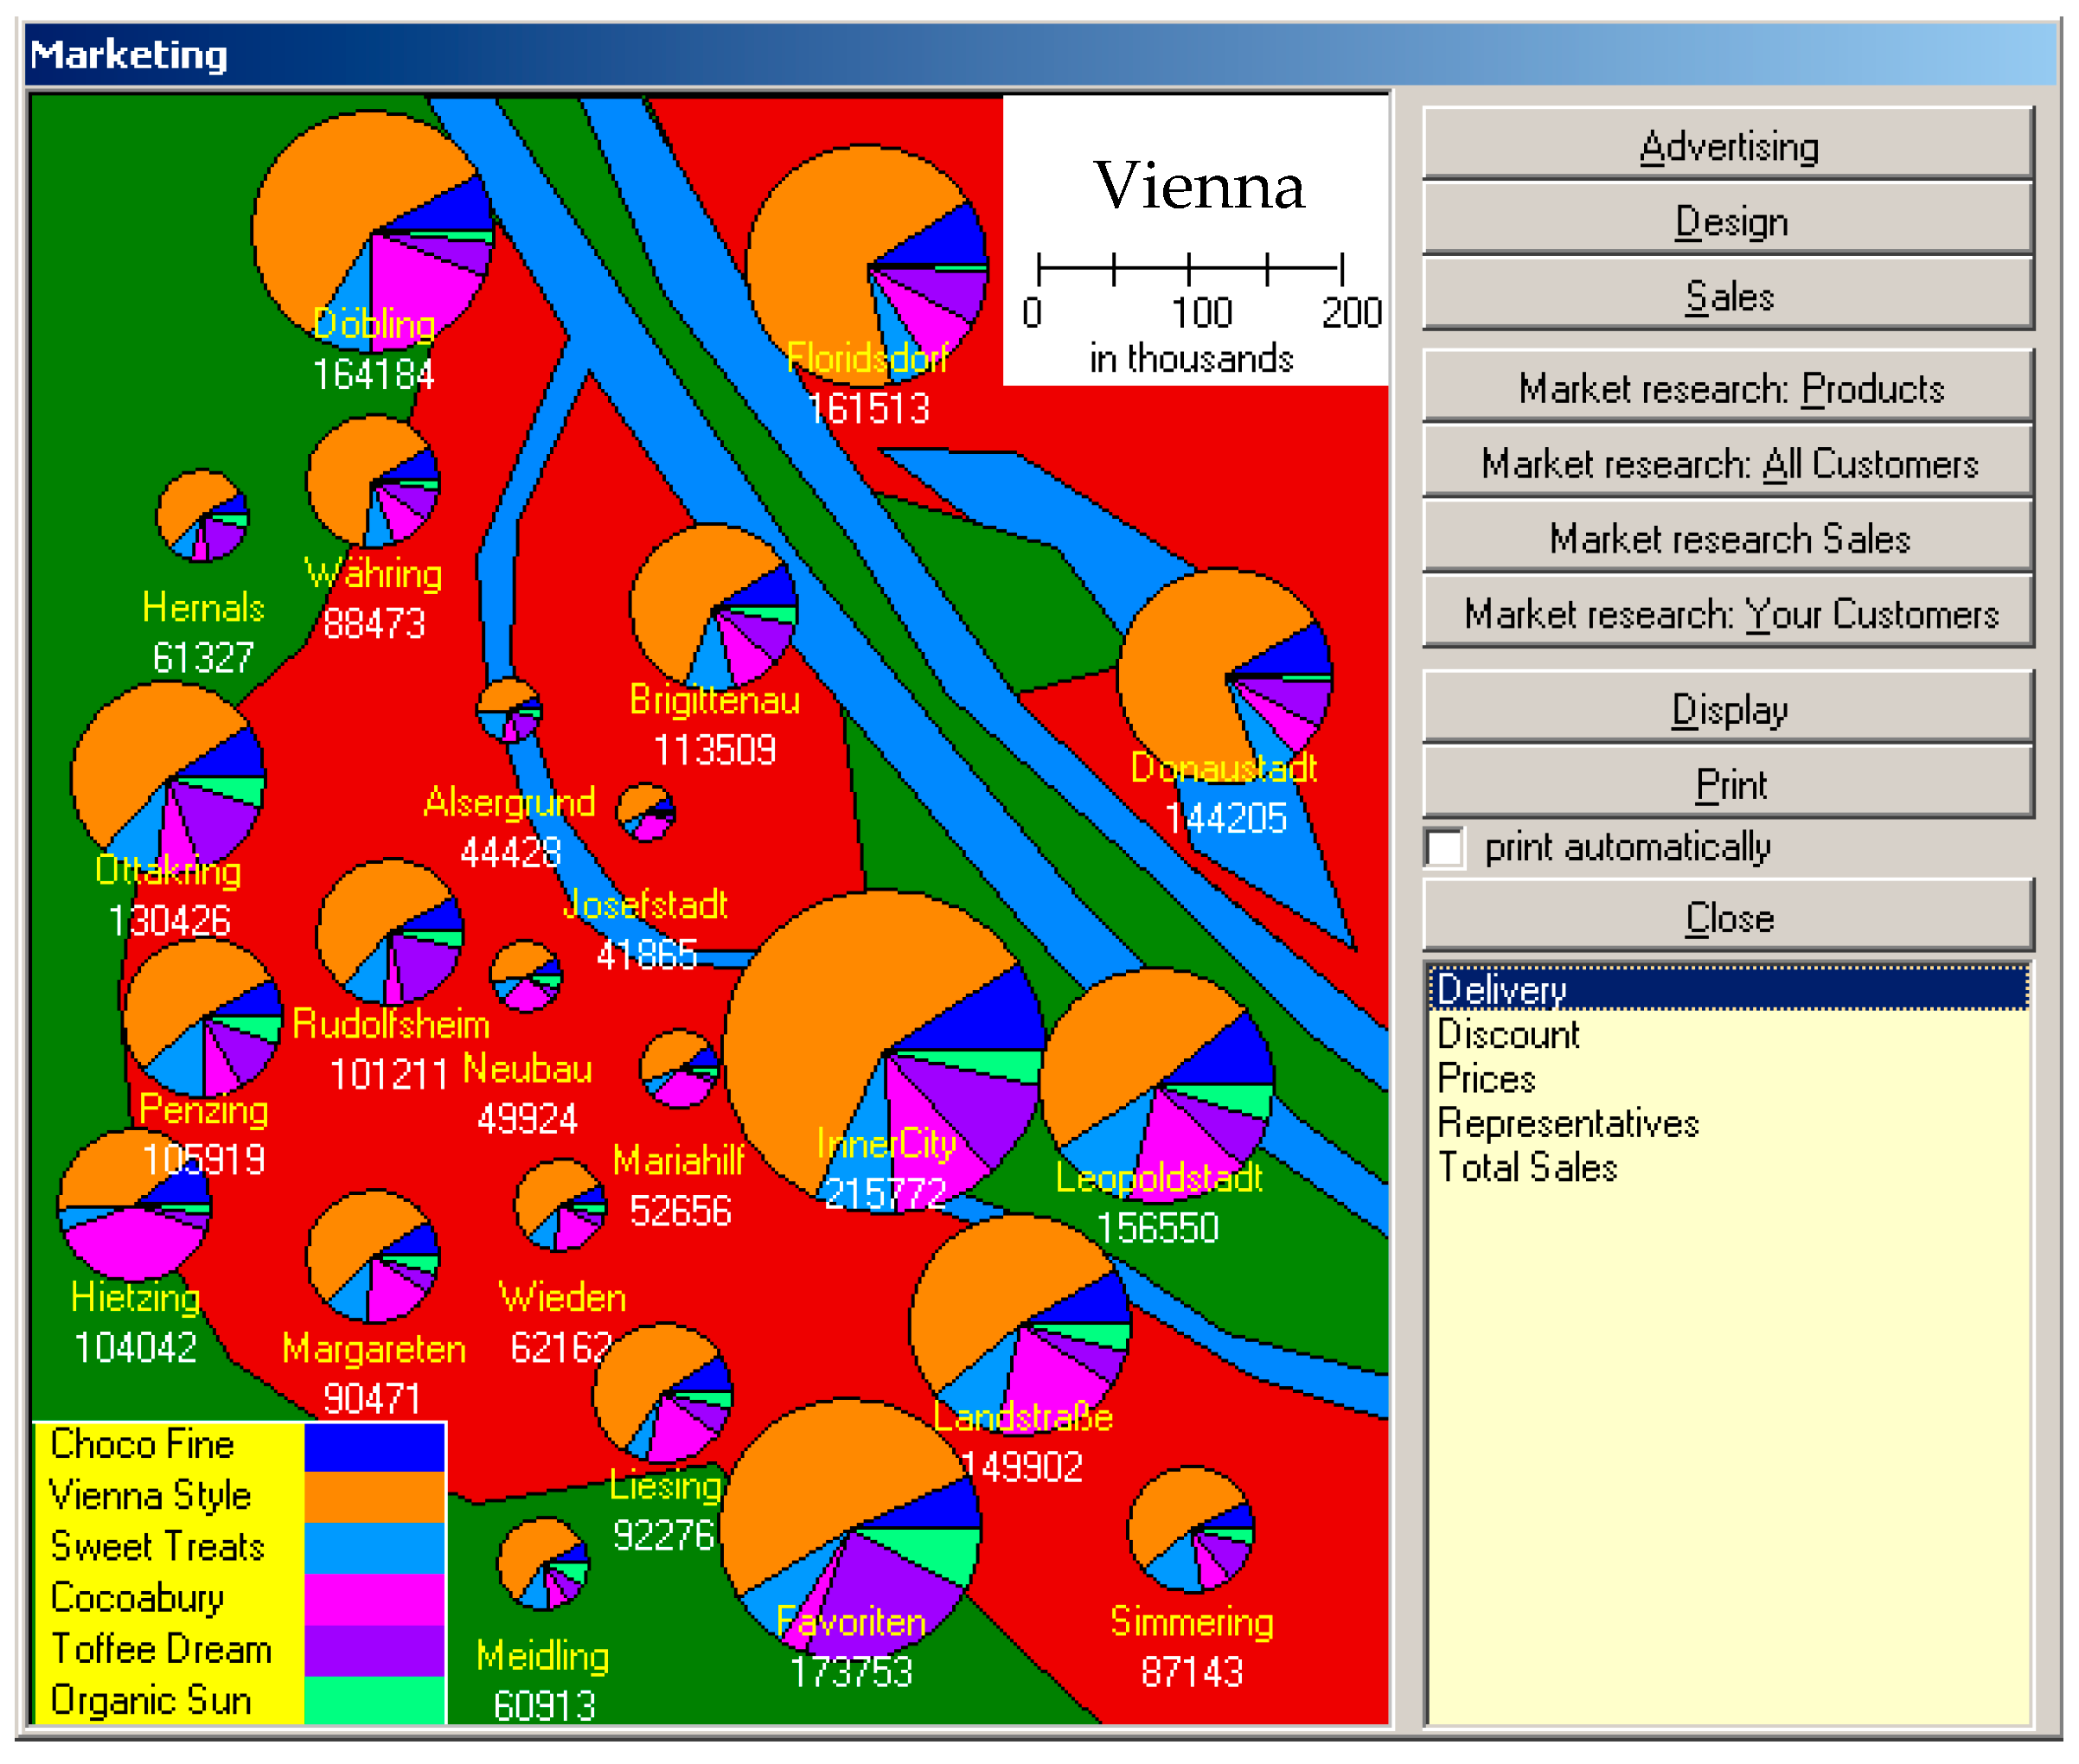The image size is (2079, 1764).
Task: Click the Simmering pie chart
Action: tap(1190, 1530)
